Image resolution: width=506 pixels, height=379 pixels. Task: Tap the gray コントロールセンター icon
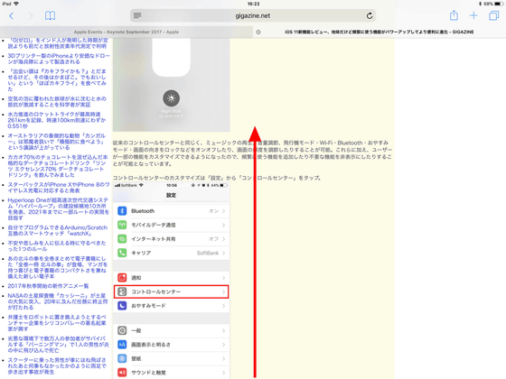(x=122, y=291)
